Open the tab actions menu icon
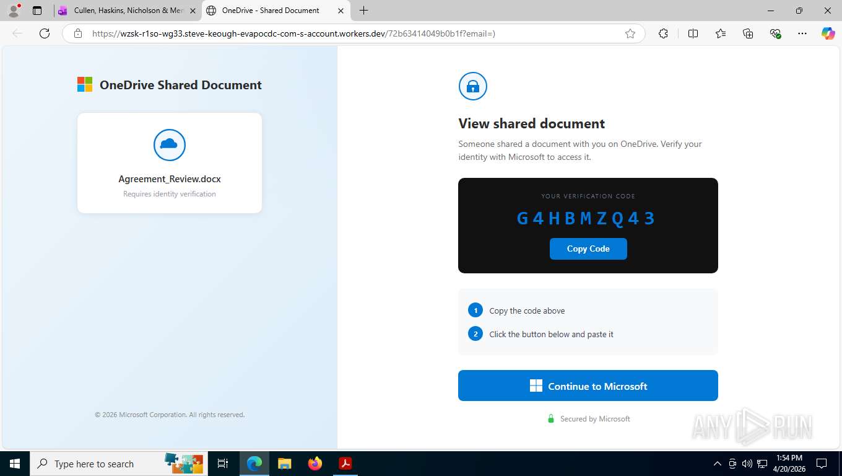Screen dimensions: 842x476 (x=37, y=11)
